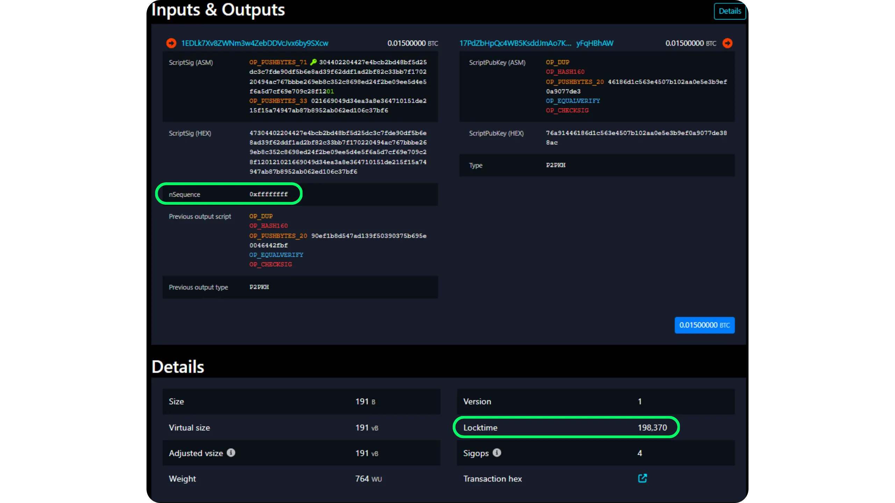Screen dimensions: 895x503
Task: Click the ScriptPubKey (ASM) label
Action: tap(497, 63)
